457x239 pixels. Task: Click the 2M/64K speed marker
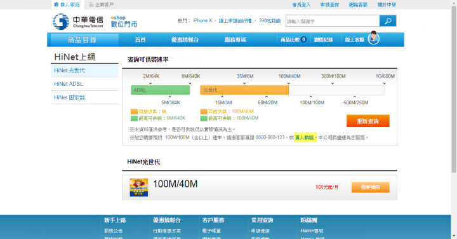point(151,76)
